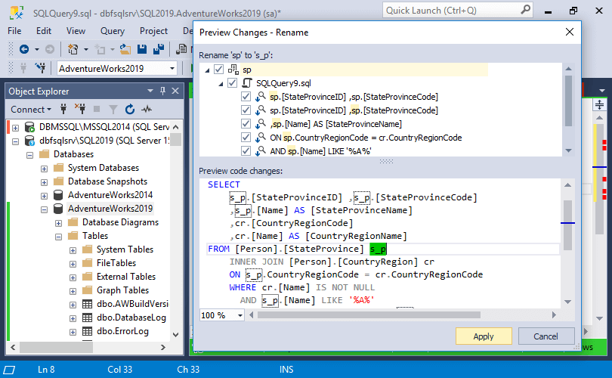The width and height of the screenshot is (612, 378).
Task: Click the SQLQuery9.sql script file icon
Action: tap(246, 83)
